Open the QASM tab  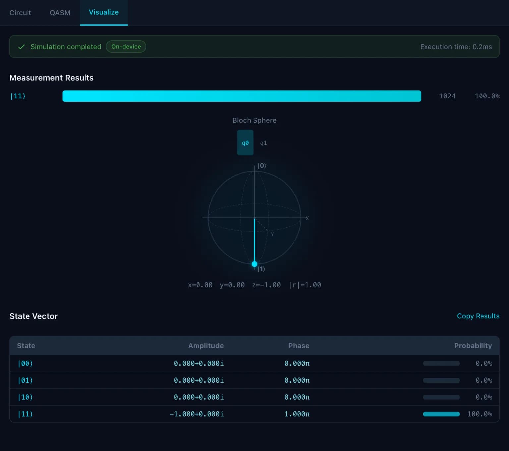point(60,13)
